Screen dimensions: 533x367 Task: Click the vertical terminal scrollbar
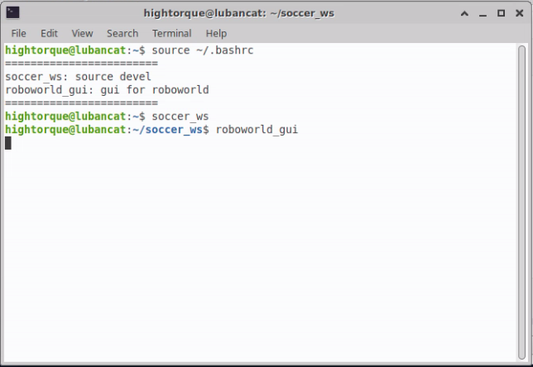521,203
